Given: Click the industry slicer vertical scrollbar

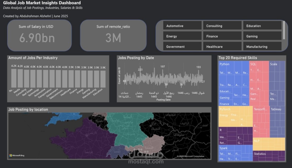Looking at the screenshot, I should [x=284, y=30].
